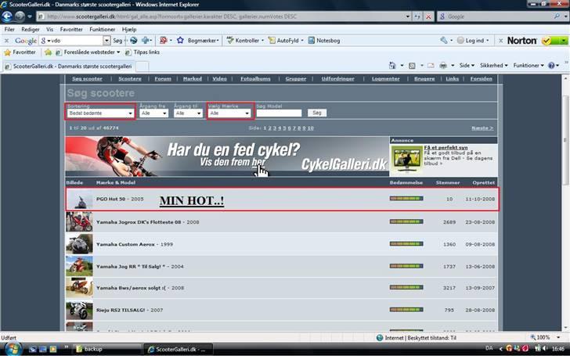Click the rating bar for Yamaha Custom Aerox
Screen dimensions: 570x356
click(406, 244)
